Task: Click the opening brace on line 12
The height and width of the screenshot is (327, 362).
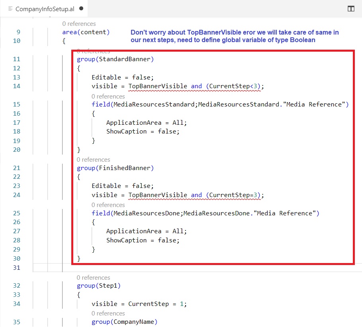Action: tap(79, 68)
